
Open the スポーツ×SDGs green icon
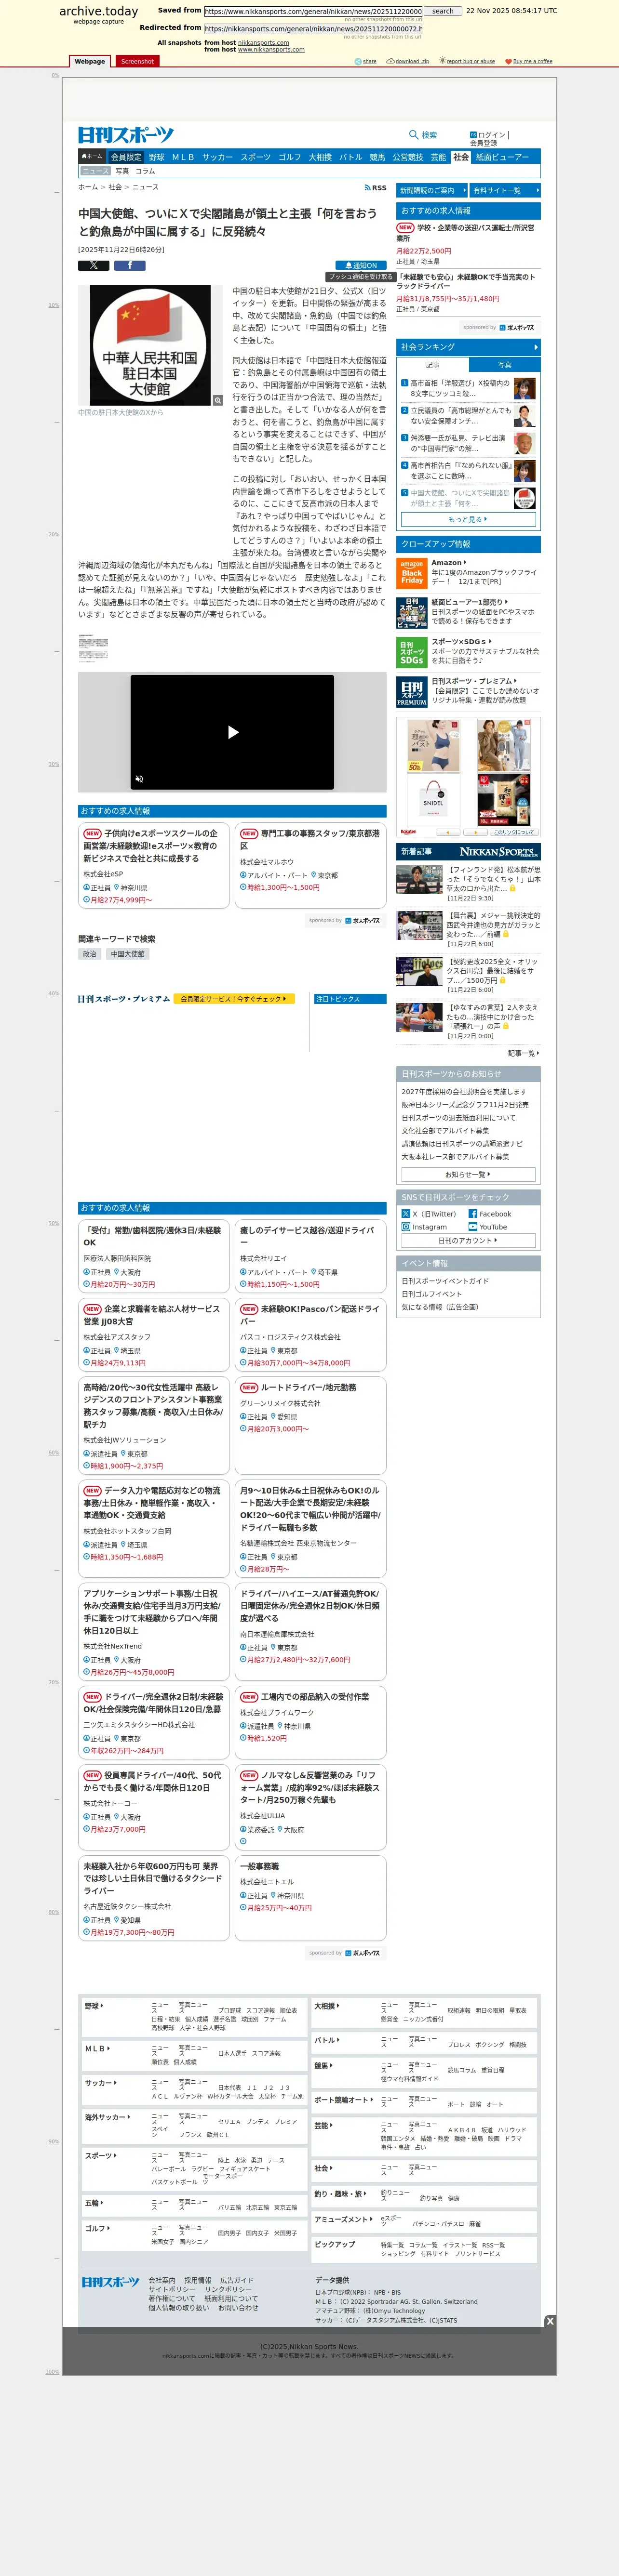412,652
